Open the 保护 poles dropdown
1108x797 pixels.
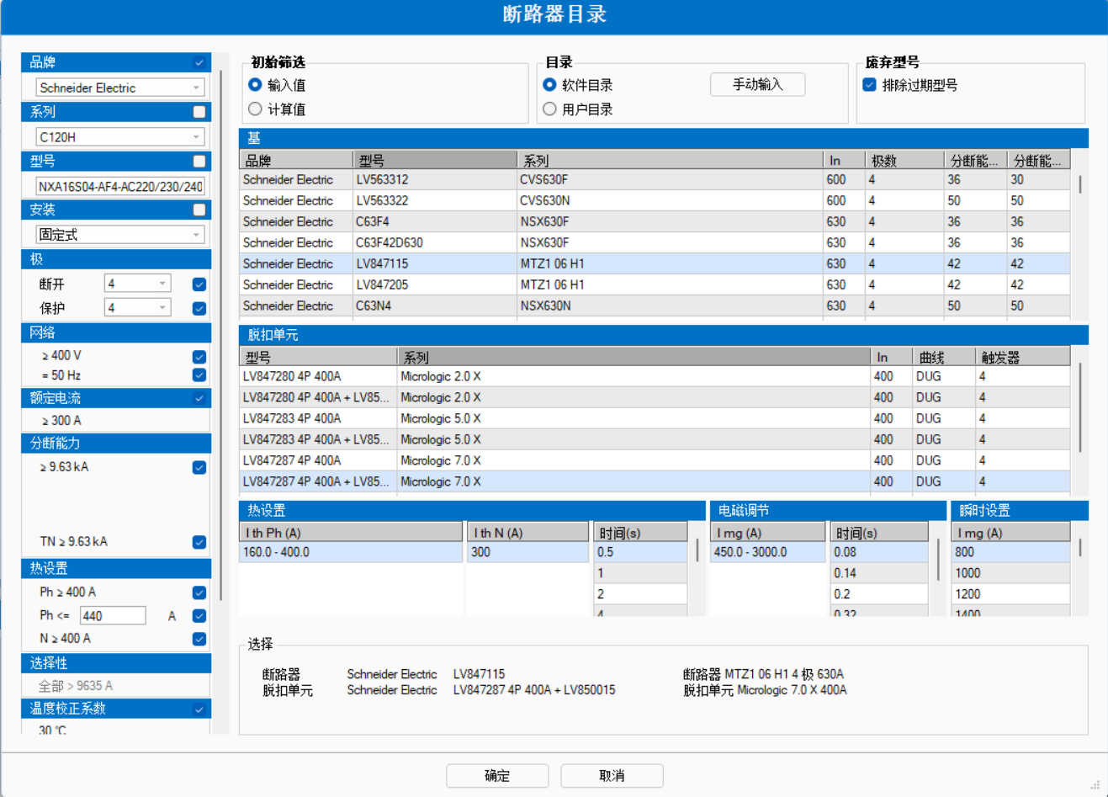(137, 308)
